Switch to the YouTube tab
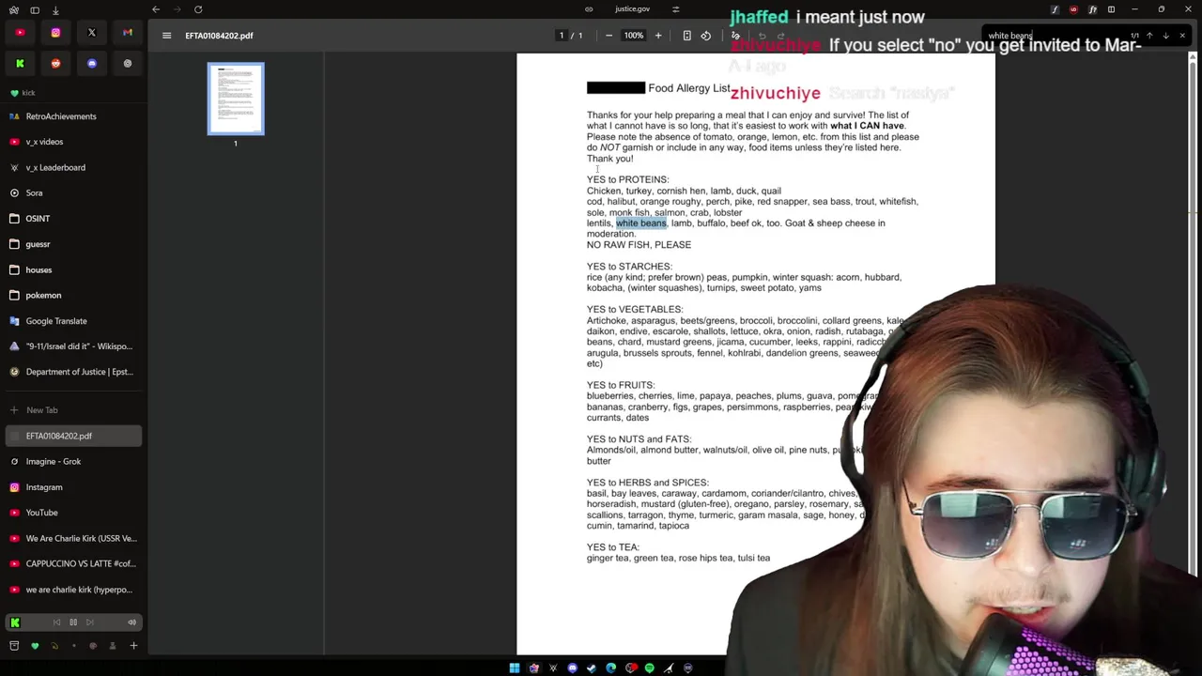Screen dimensions: 1202x676 coord(73,513)
